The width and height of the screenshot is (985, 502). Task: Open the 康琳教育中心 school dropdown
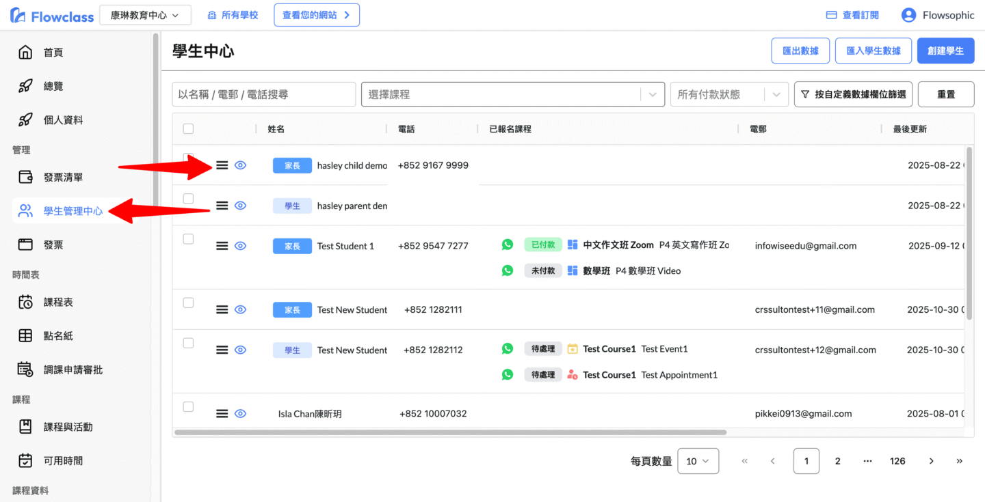[x=145, y=15]
